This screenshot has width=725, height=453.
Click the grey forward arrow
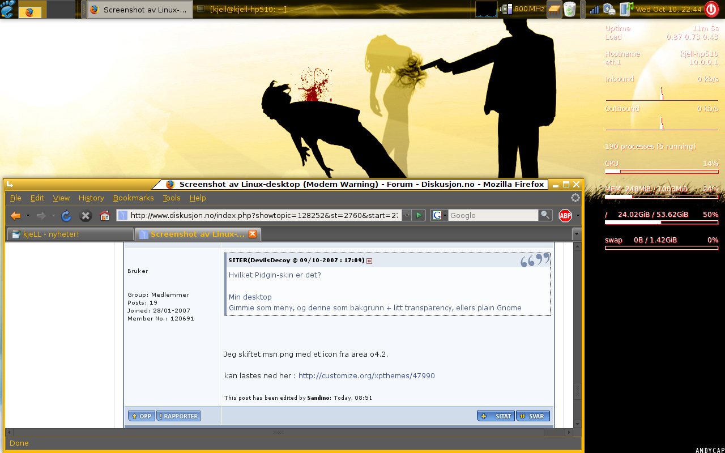[x=41, y=215]
